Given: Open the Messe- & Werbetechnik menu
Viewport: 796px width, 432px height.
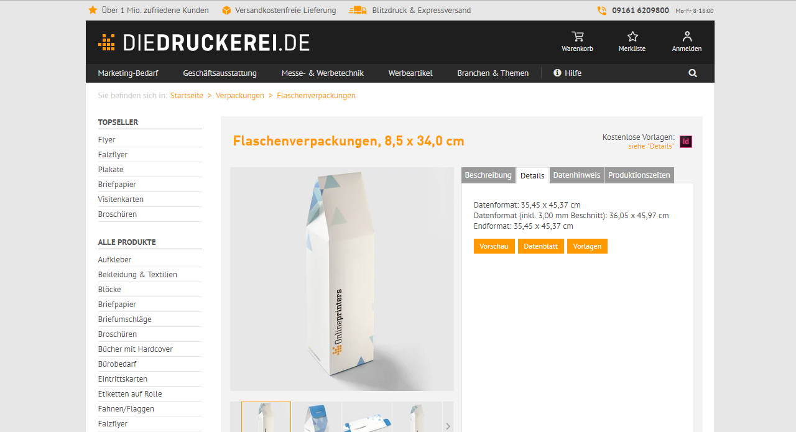Looking at the screenshot, I should tap(323, 73).
